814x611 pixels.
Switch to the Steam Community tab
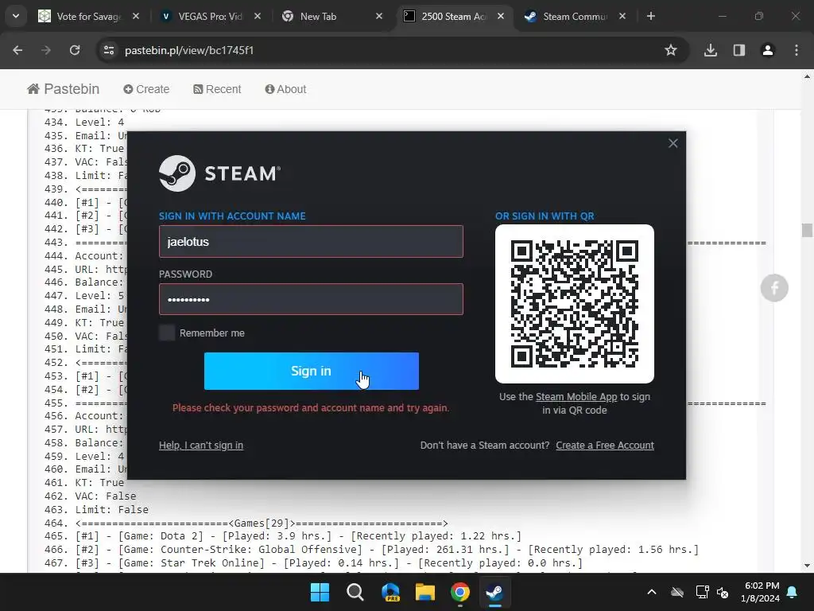click(576, 17)
